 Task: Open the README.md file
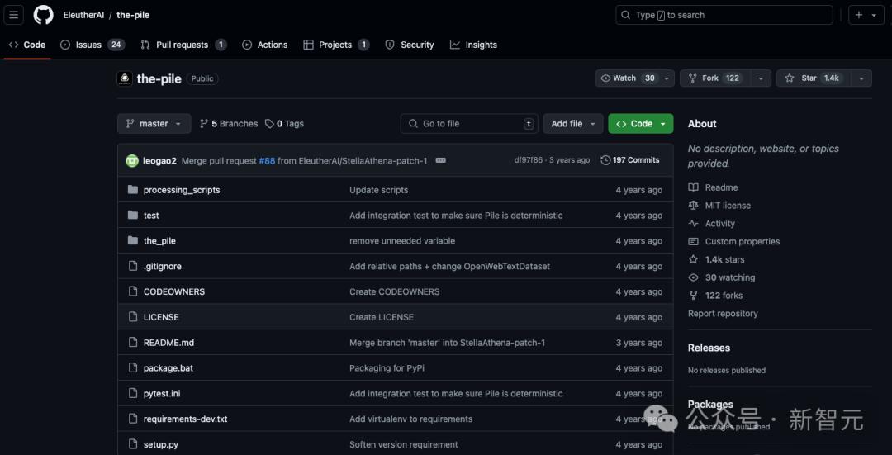pyautogui.click(x=168, y=343)
